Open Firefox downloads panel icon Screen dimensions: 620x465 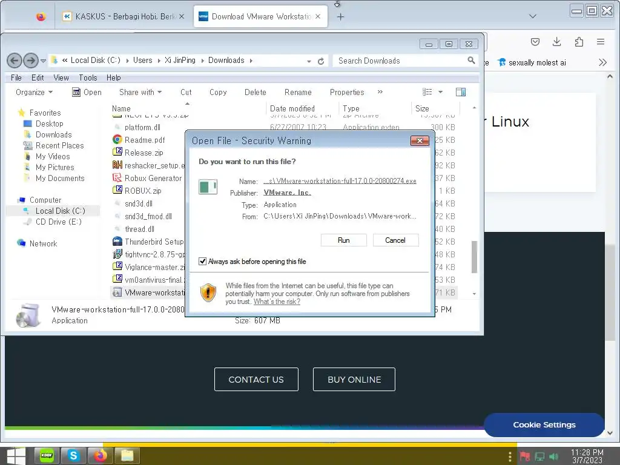tap(557, 42)
